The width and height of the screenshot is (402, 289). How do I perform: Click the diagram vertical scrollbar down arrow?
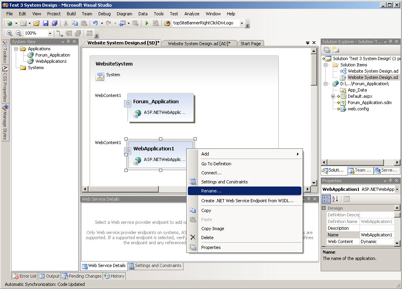314,183
